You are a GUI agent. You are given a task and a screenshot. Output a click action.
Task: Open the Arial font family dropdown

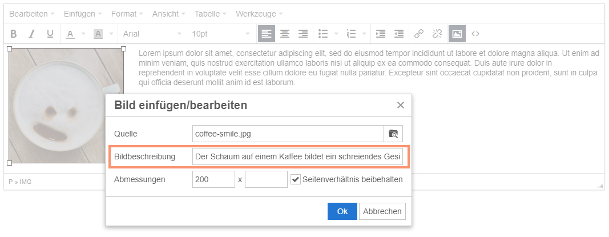pyautogui.click(x=152, y=34)
